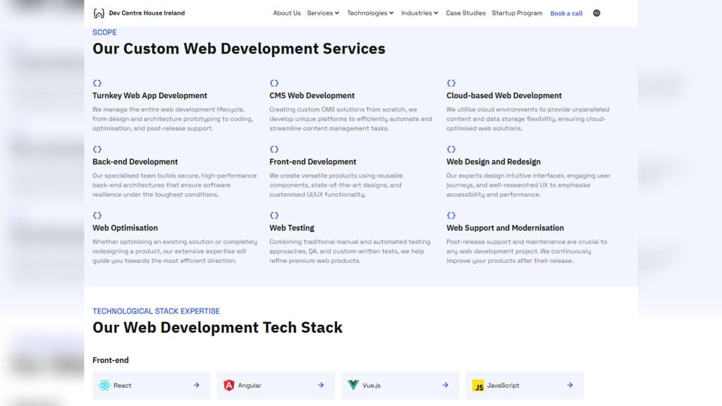Open the language globe icon
Screen dimensions: 722x406
(x=596, y=13)
